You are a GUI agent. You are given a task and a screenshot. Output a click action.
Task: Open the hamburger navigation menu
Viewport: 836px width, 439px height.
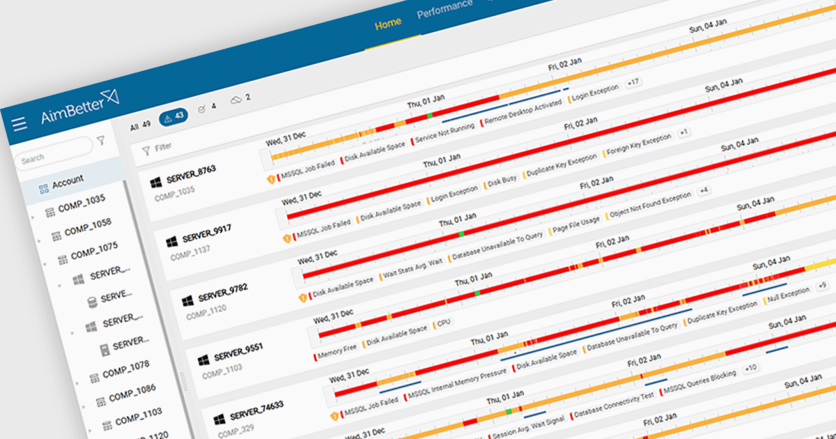(x=19, y=124)
